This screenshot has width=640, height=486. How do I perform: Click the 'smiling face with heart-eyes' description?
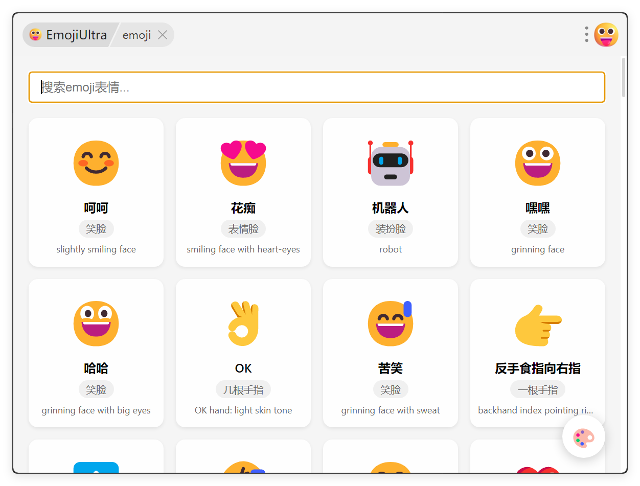pos(243,249)
